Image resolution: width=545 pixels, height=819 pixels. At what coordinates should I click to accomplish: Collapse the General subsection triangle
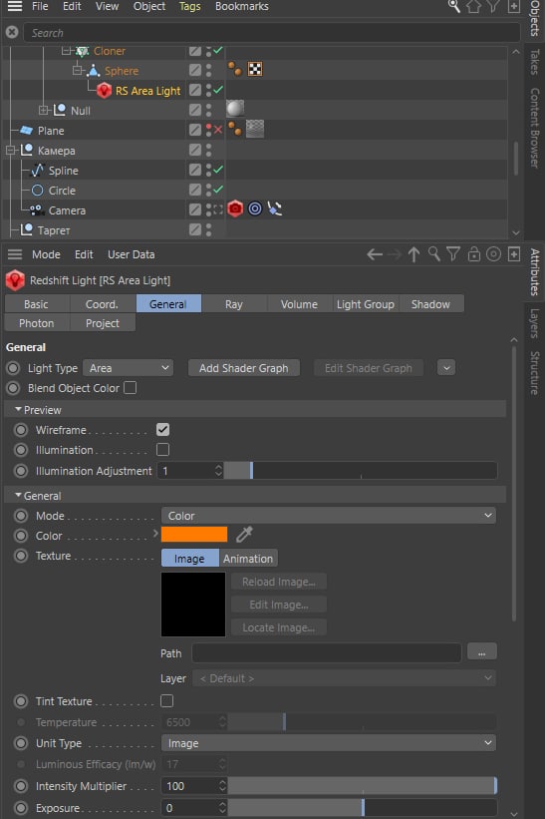point(18,495)
